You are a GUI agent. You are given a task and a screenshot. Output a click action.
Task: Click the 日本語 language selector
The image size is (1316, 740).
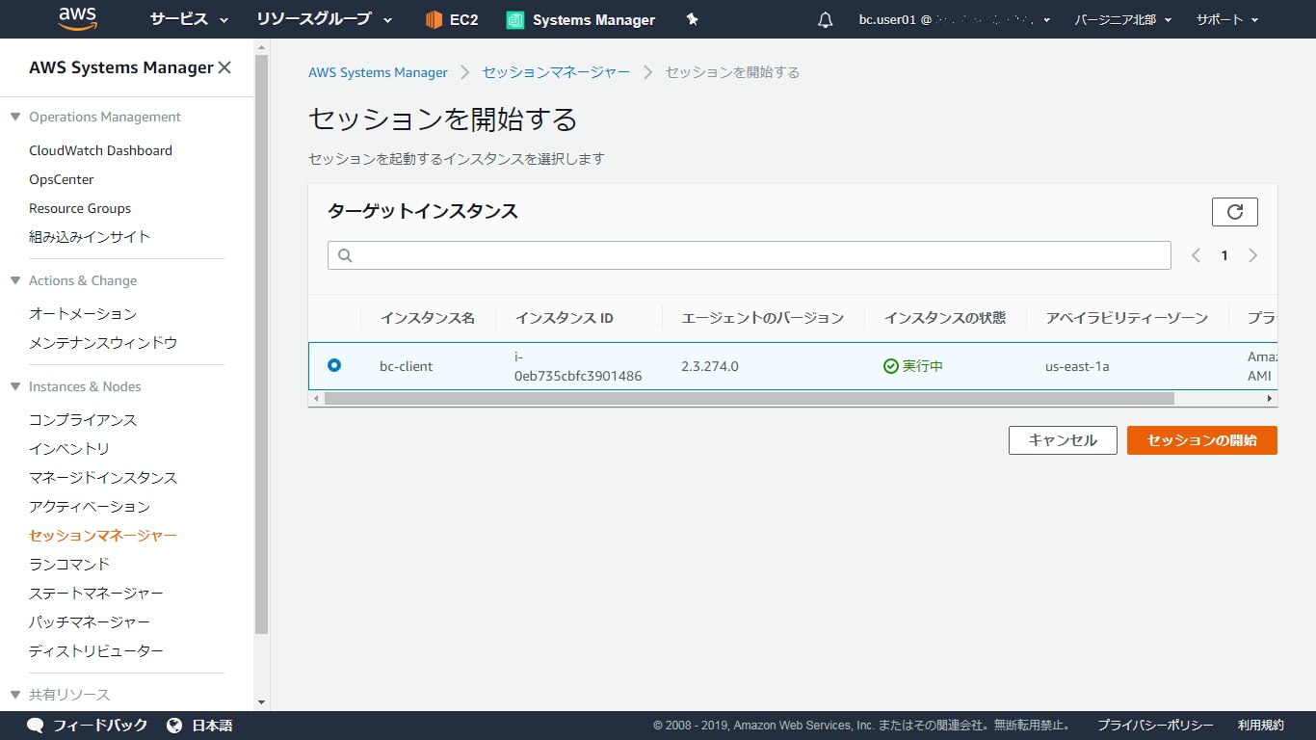212,726
